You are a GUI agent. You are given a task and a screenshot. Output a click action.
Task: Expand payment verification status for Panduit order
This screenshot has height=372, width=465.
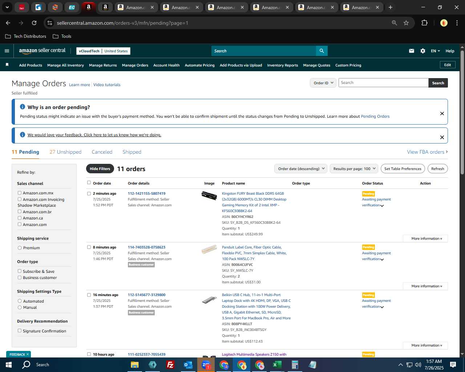tap(382, 259)
